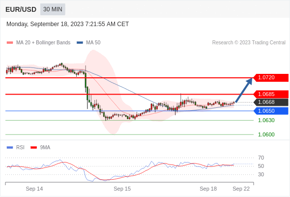Open the Research © 2023 Trading Central credit
This screenshot has height=197, width=290.
pos(249,43)
